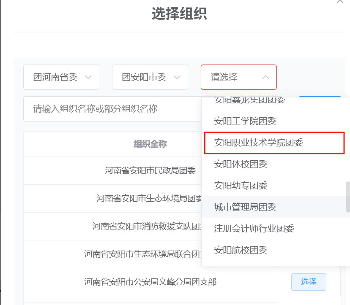Click the 河南省安阳市公安局文峰分局团支部 row text

(x=150, y=282)
